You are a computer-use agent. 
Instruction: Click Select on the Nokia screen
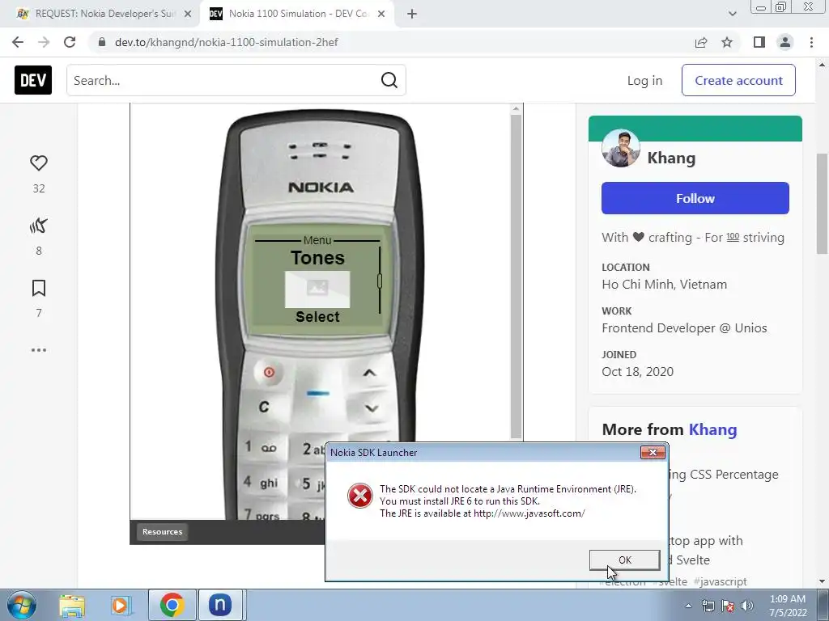[x=317, y=317]
